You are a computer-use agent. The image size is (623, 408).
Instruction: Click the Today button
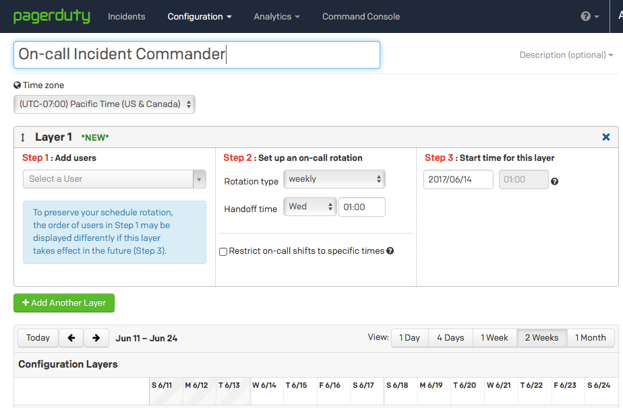tap(38, 338)
